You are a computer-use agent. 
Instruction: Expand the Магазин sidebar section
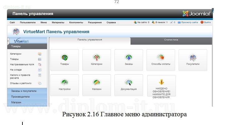click(x=27, y=103)
